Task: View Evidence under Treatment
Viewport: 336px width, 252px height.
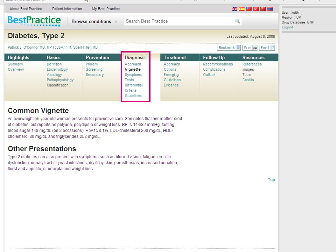Action: point(171,85)
